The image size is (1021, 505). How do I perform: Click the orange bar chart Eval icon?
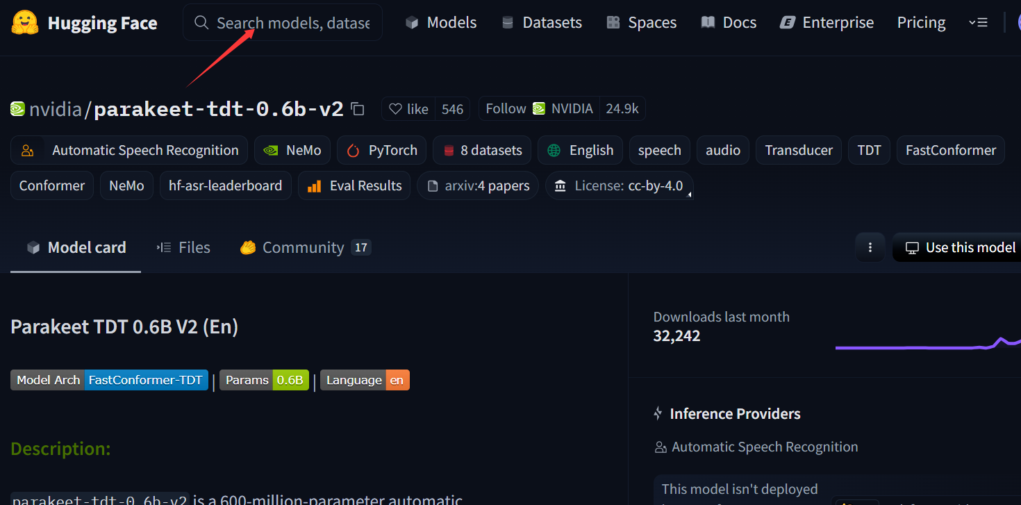(314, 186)
